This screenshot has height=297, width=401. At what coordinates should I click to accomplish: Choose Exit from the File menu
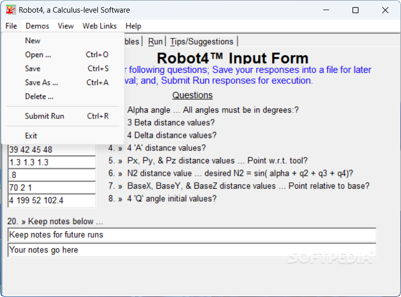(63, 136)
